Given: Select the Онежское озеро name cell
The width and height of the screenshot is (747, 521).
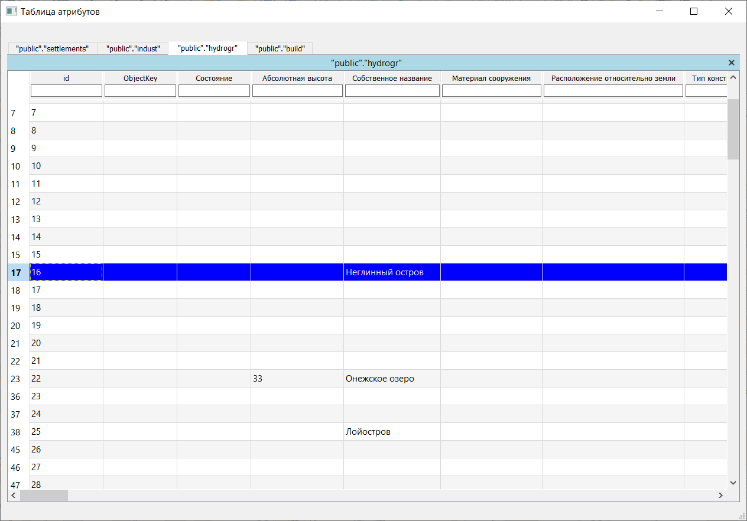Looking at the screenshot, I should [x=392, y=379].
